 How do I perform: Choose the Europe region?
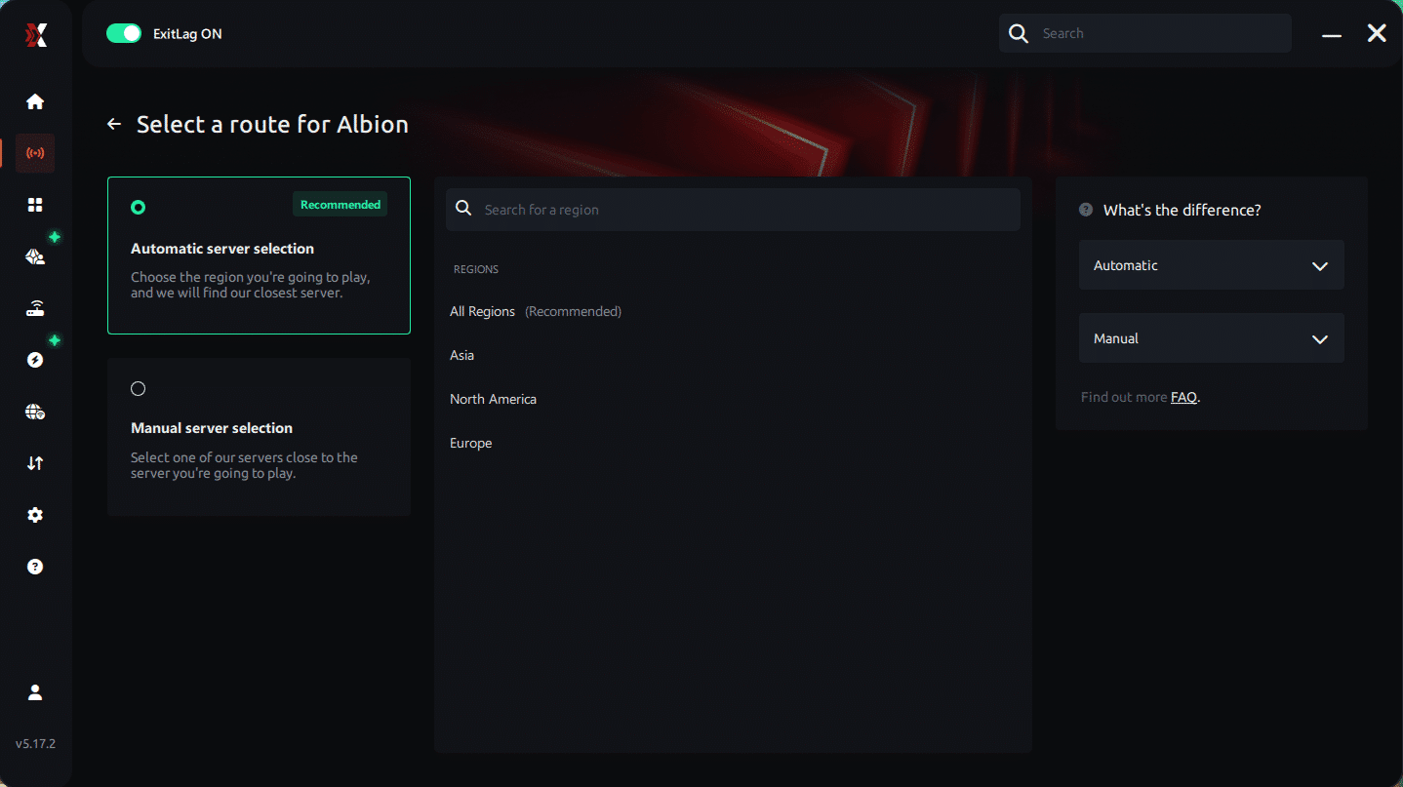coord(470,443)
